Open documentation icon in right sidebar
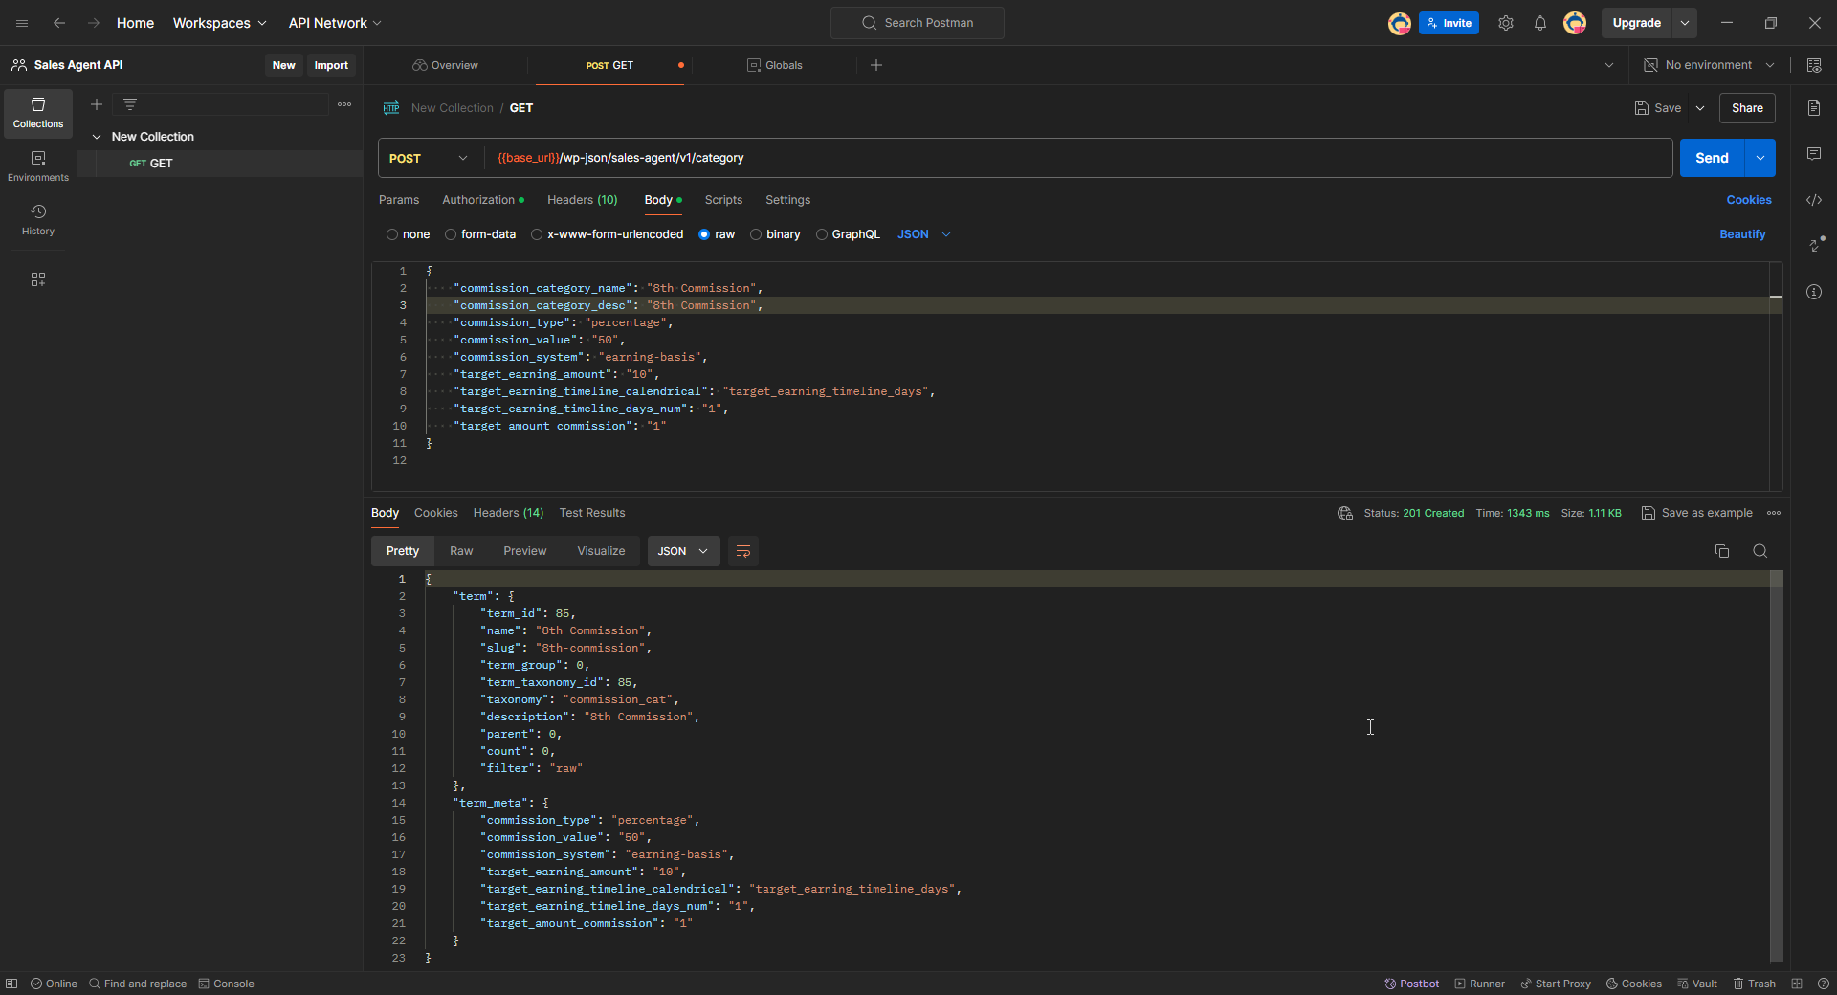 (1814, 108)
